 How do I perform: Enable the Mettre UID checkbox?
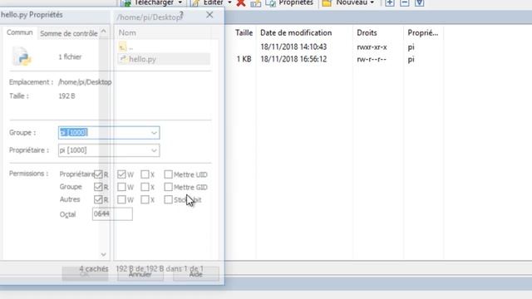coord(168,174)
